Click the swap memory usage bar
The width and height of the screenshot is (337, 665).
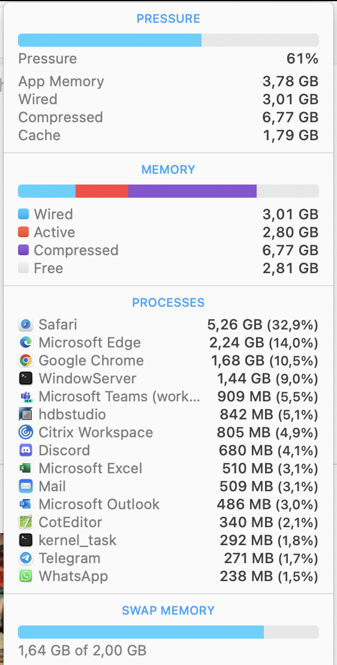click(x=168, y=632)
